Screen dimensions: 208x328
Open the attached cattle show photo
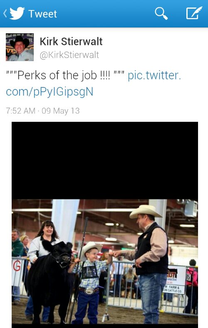(105, 261)
